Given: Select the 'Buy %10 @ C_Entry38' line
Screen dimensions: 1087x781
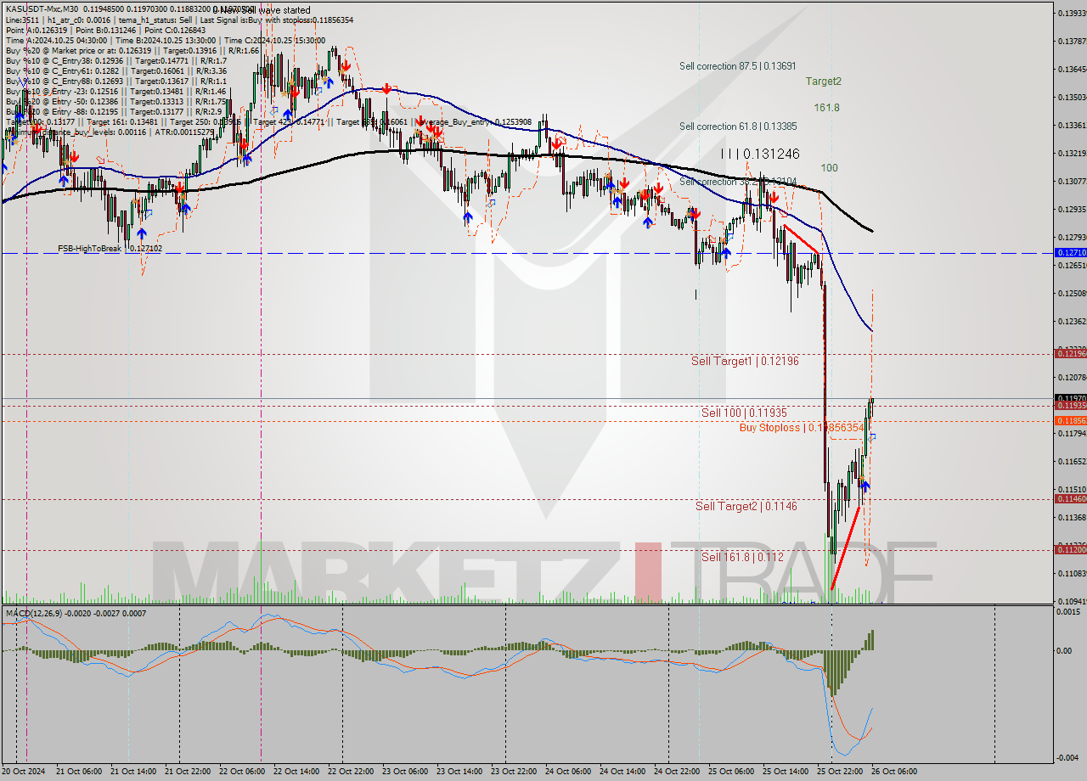Looking at the screenshot, I should 115,60.
